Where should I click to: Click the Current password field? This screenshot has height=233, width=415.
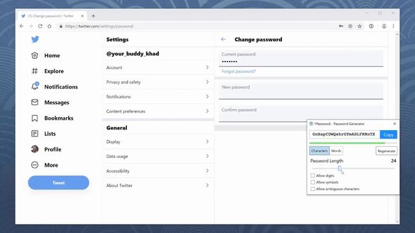click(301, 58)
